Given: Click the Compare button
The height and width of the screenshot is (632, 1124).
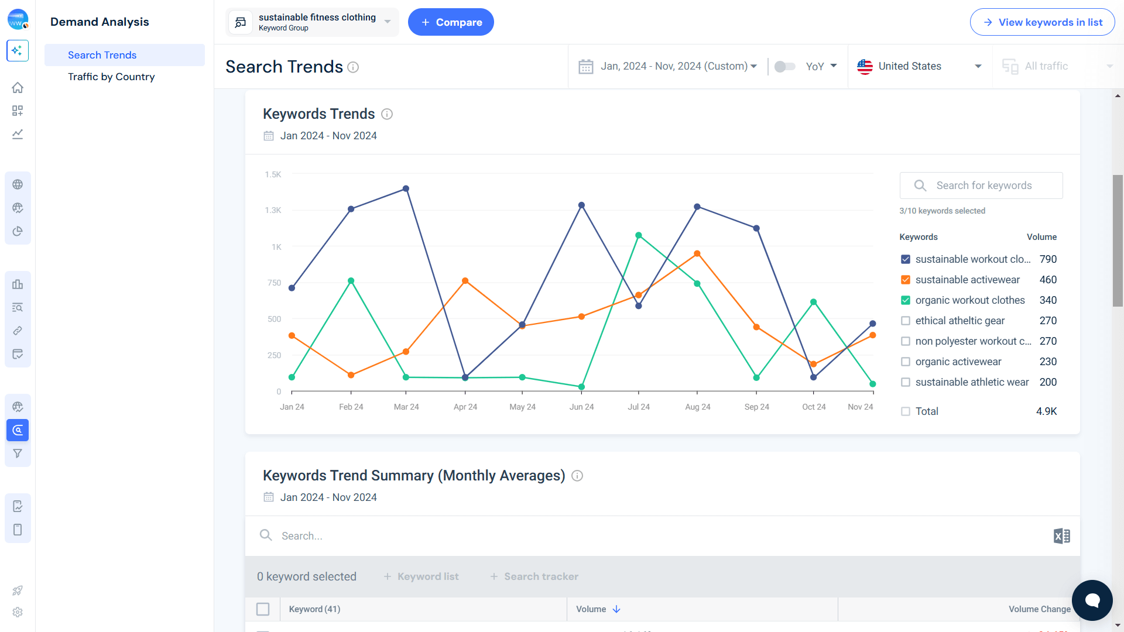Looking at the screenshot, I should (451, 22).
